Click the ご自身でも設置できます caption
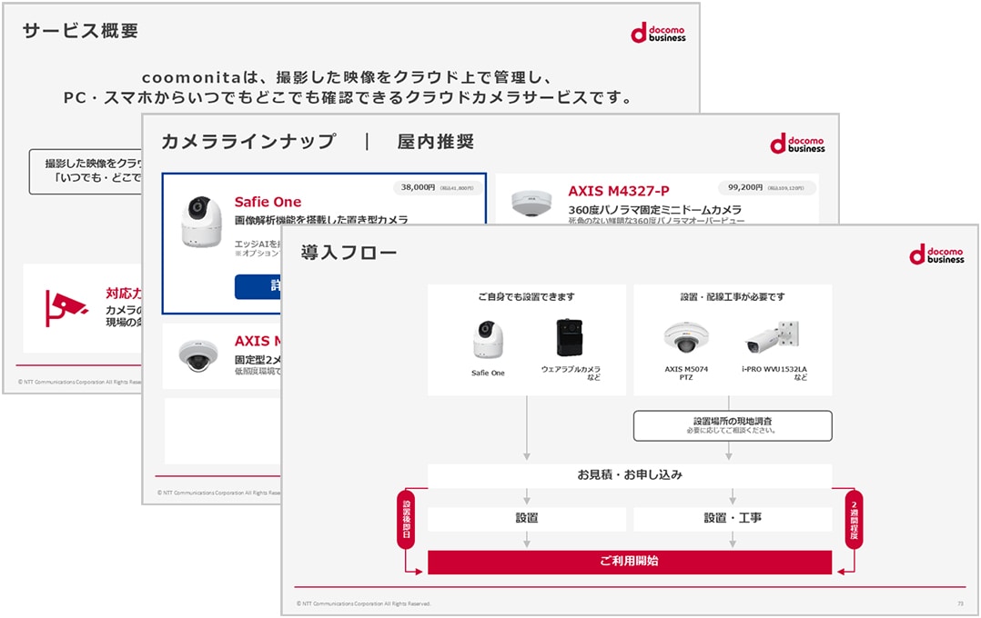The image size is (981, 618). (526, 297)
